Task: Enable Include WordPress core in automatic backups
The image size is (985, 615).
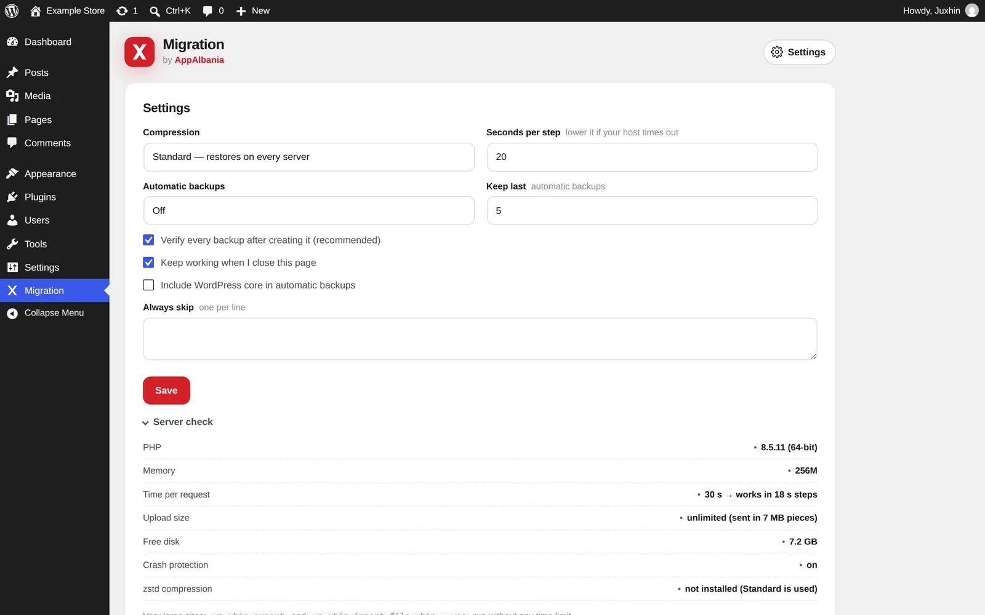Action: tap(148, 285)
